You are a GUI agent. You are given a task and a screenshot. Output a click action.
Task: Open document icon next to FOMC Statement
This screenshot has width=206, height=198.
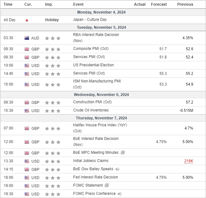107,185
